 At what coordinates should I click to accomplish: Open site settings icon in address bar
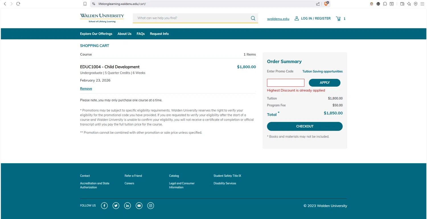pyautogui.click(x=94, y=4)
